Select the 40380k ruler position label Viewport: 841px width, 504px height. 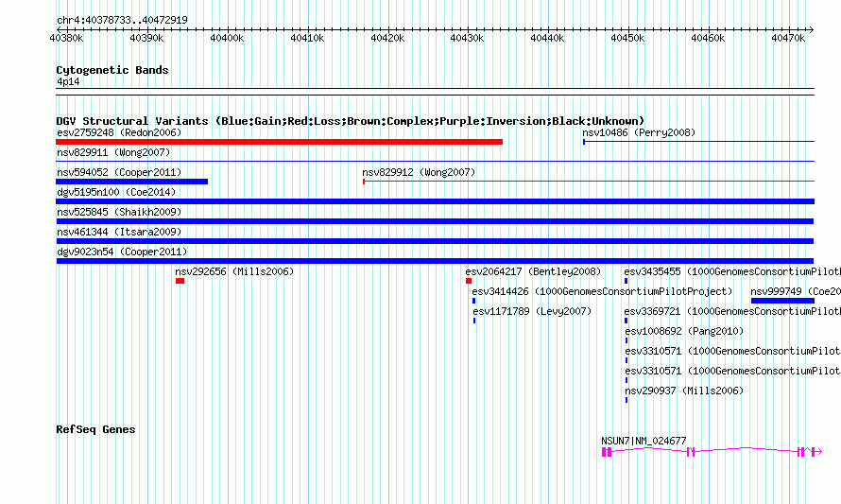[66, 38]
